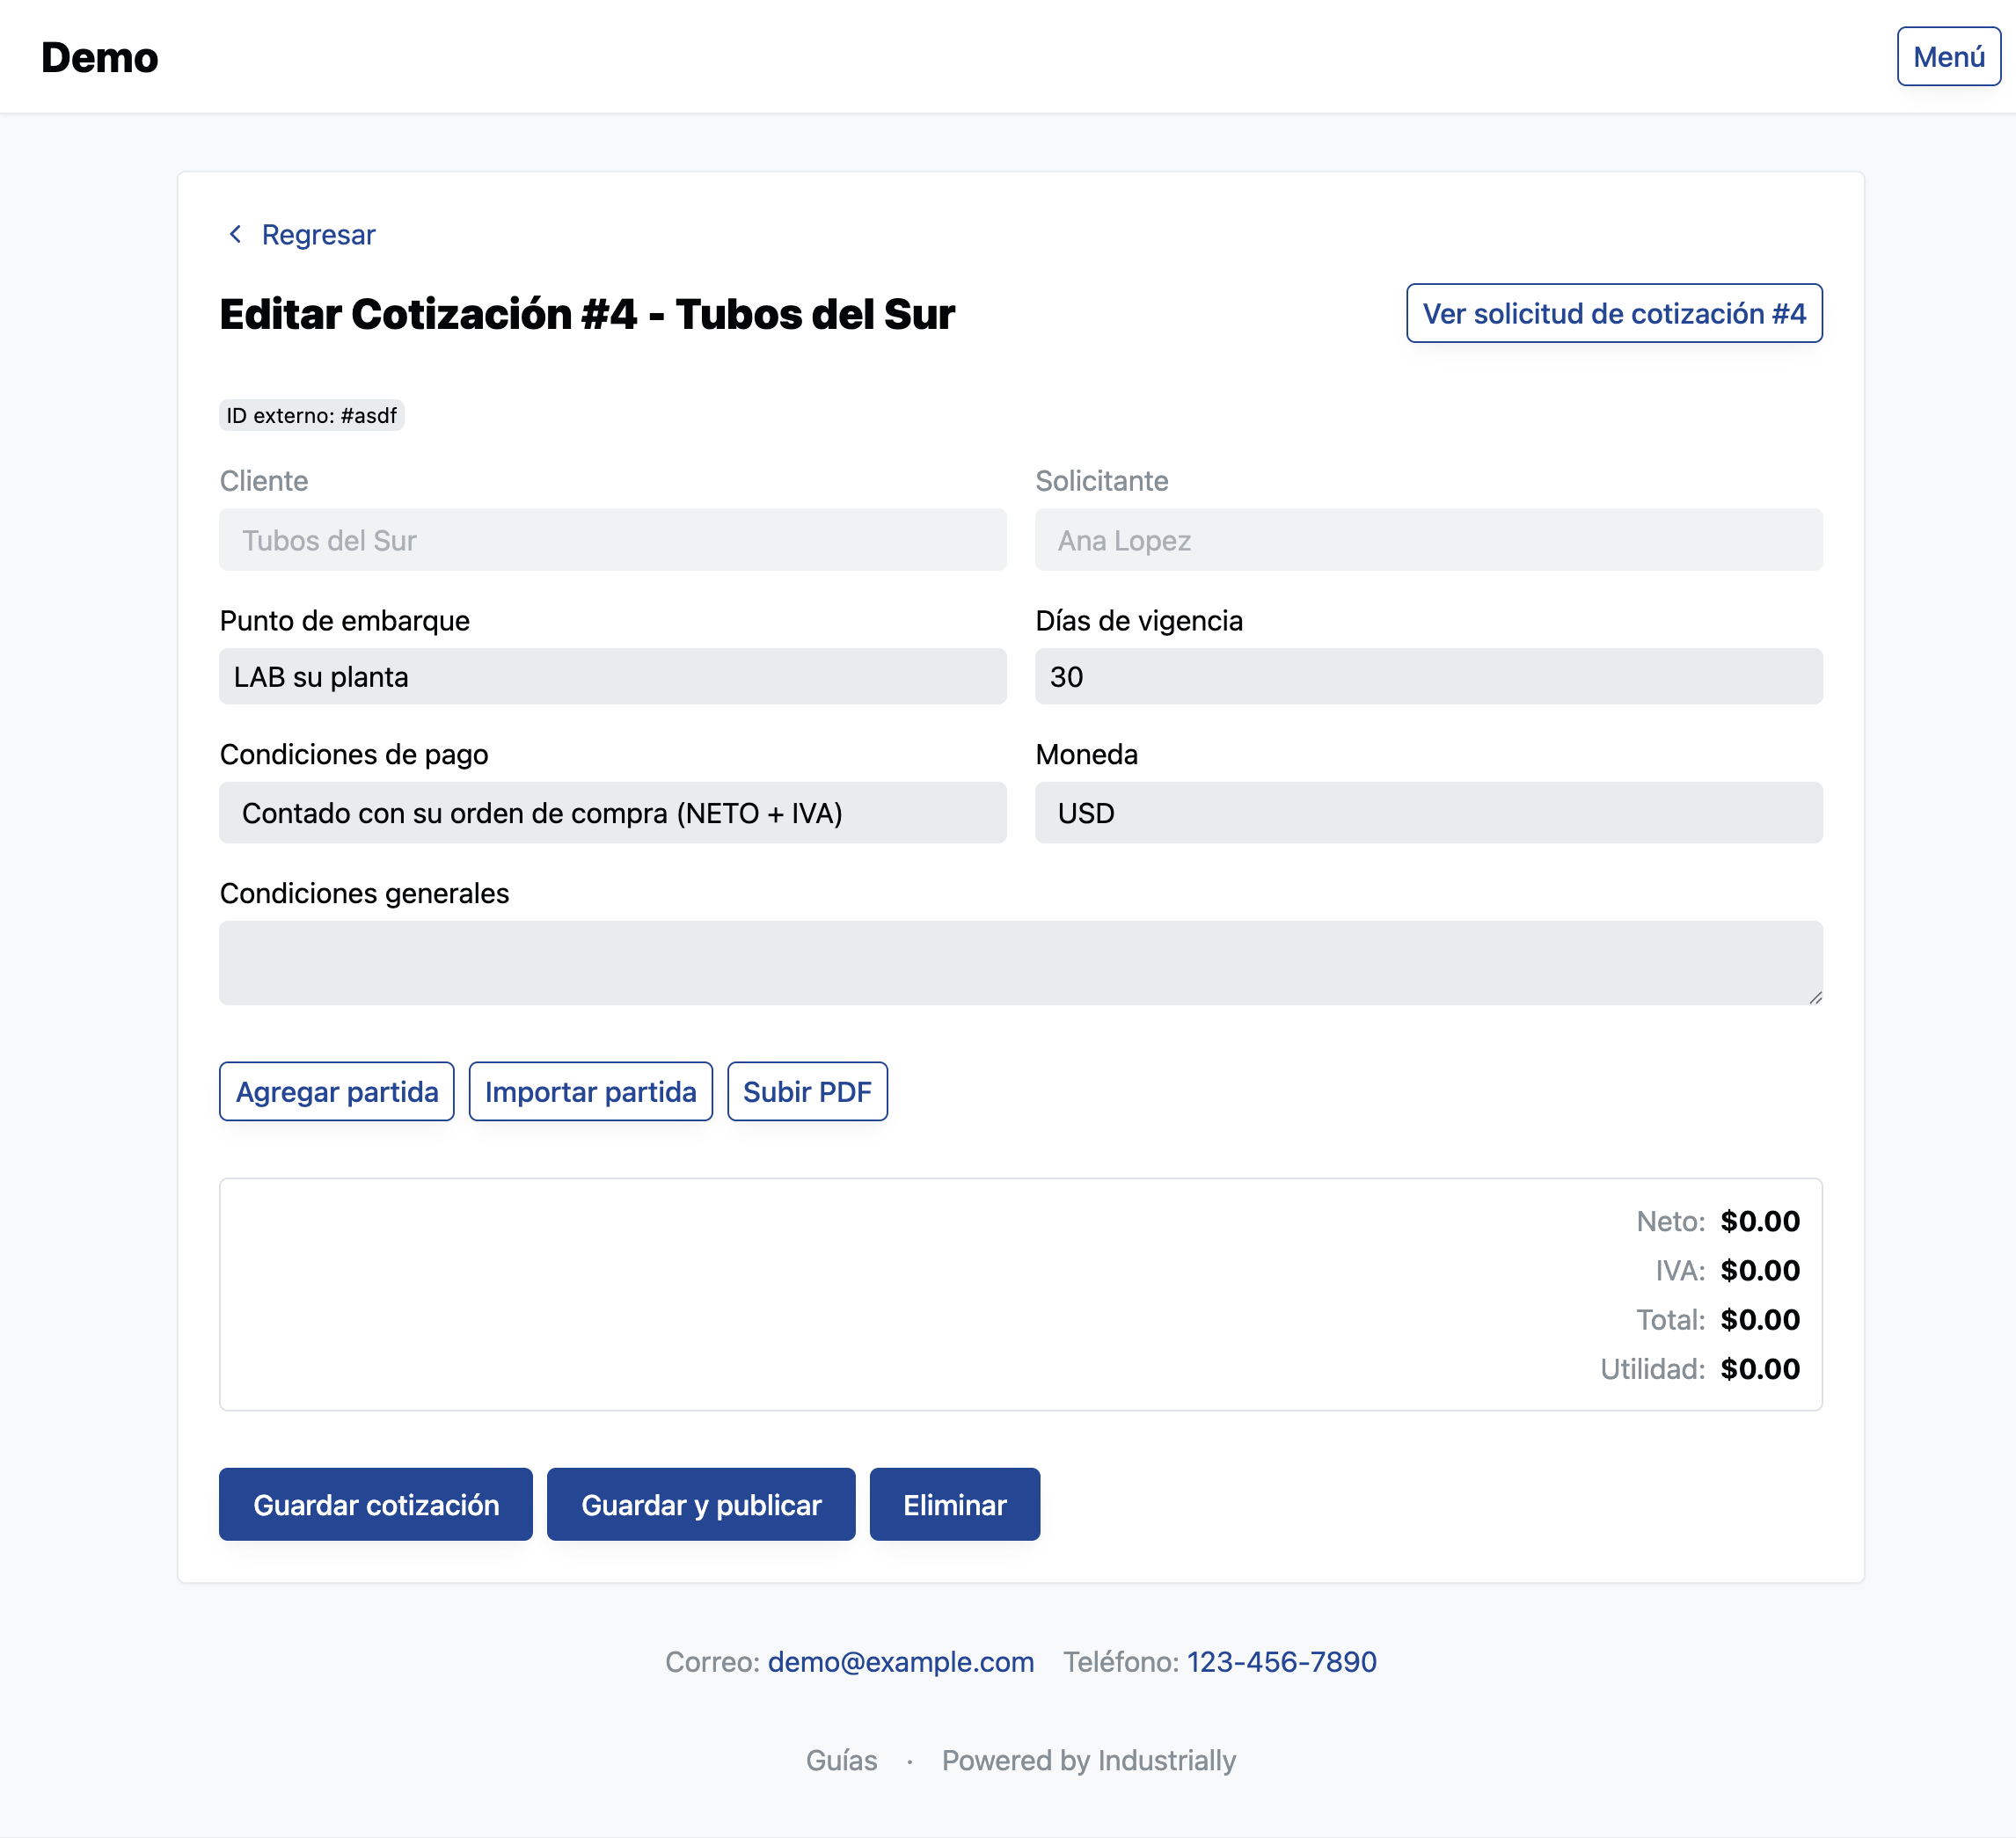Click the Importar partida button
This screenshot has width=2016, height=1838.
point(590,1091)
